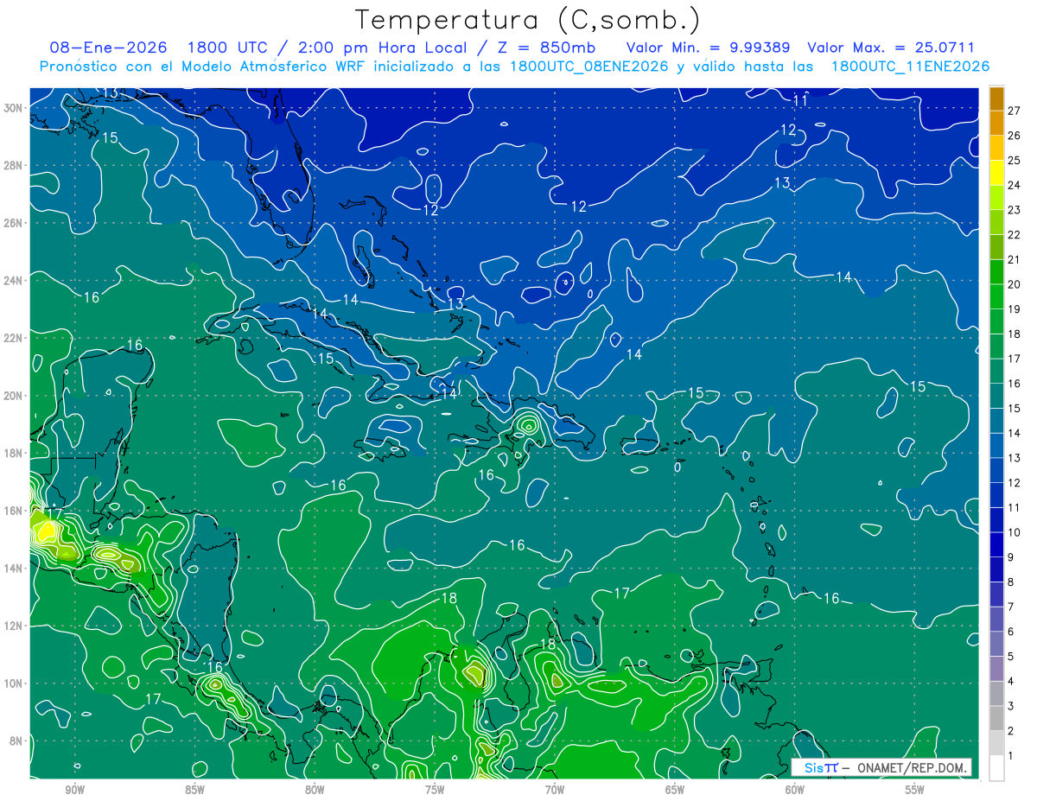This screenshot has width=1037, height=801.
Task: Click the SisTT – ONAMET/REP.DOM. label
Action: 882,767
